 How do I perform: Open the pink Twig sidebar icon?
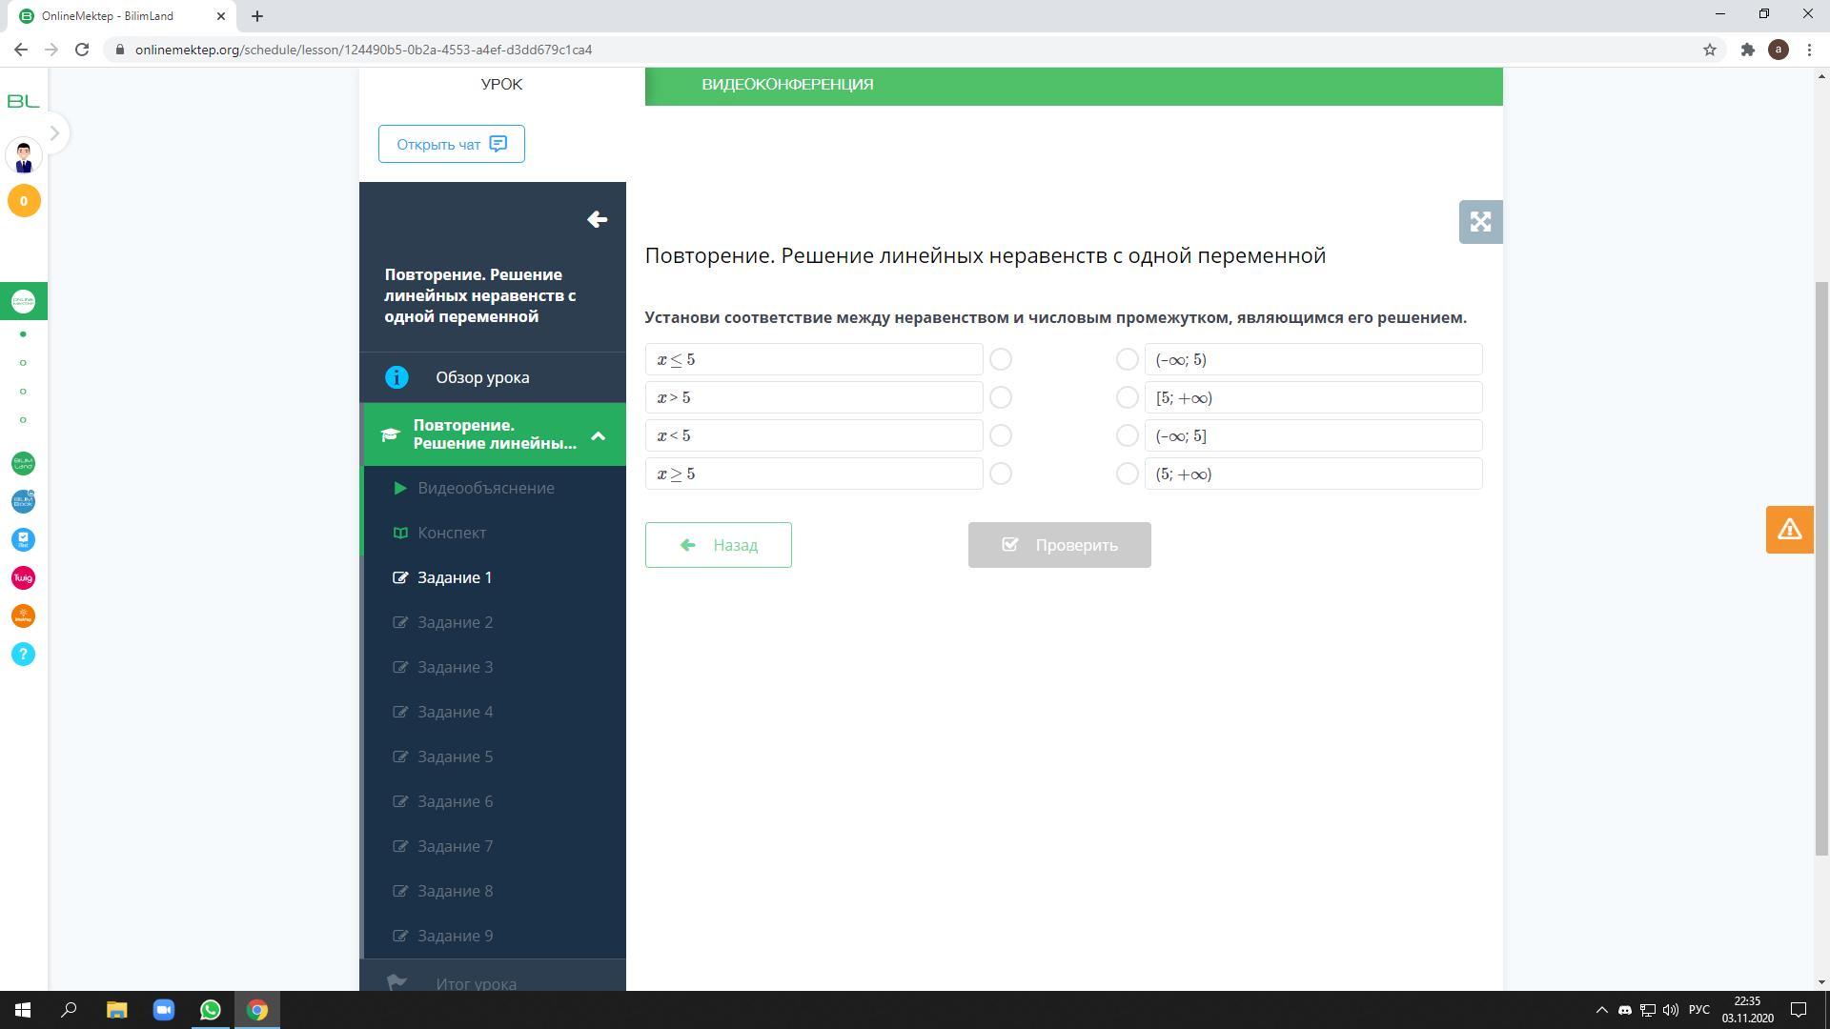(23, 578)
